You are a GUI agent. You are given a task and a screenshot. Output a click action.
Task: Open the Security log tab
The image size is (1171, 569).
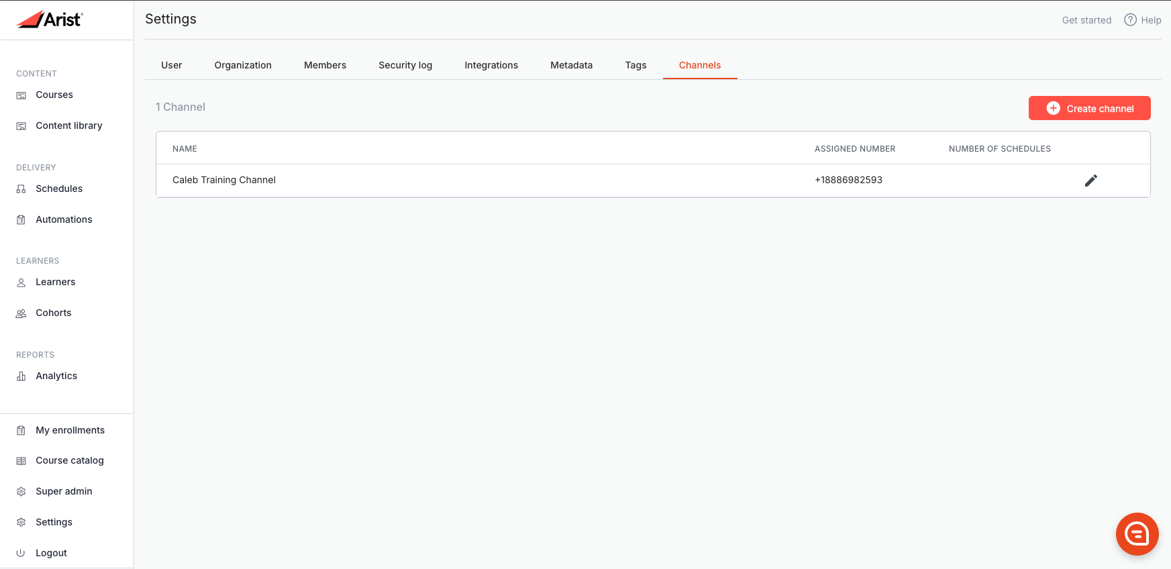point(405,65)
